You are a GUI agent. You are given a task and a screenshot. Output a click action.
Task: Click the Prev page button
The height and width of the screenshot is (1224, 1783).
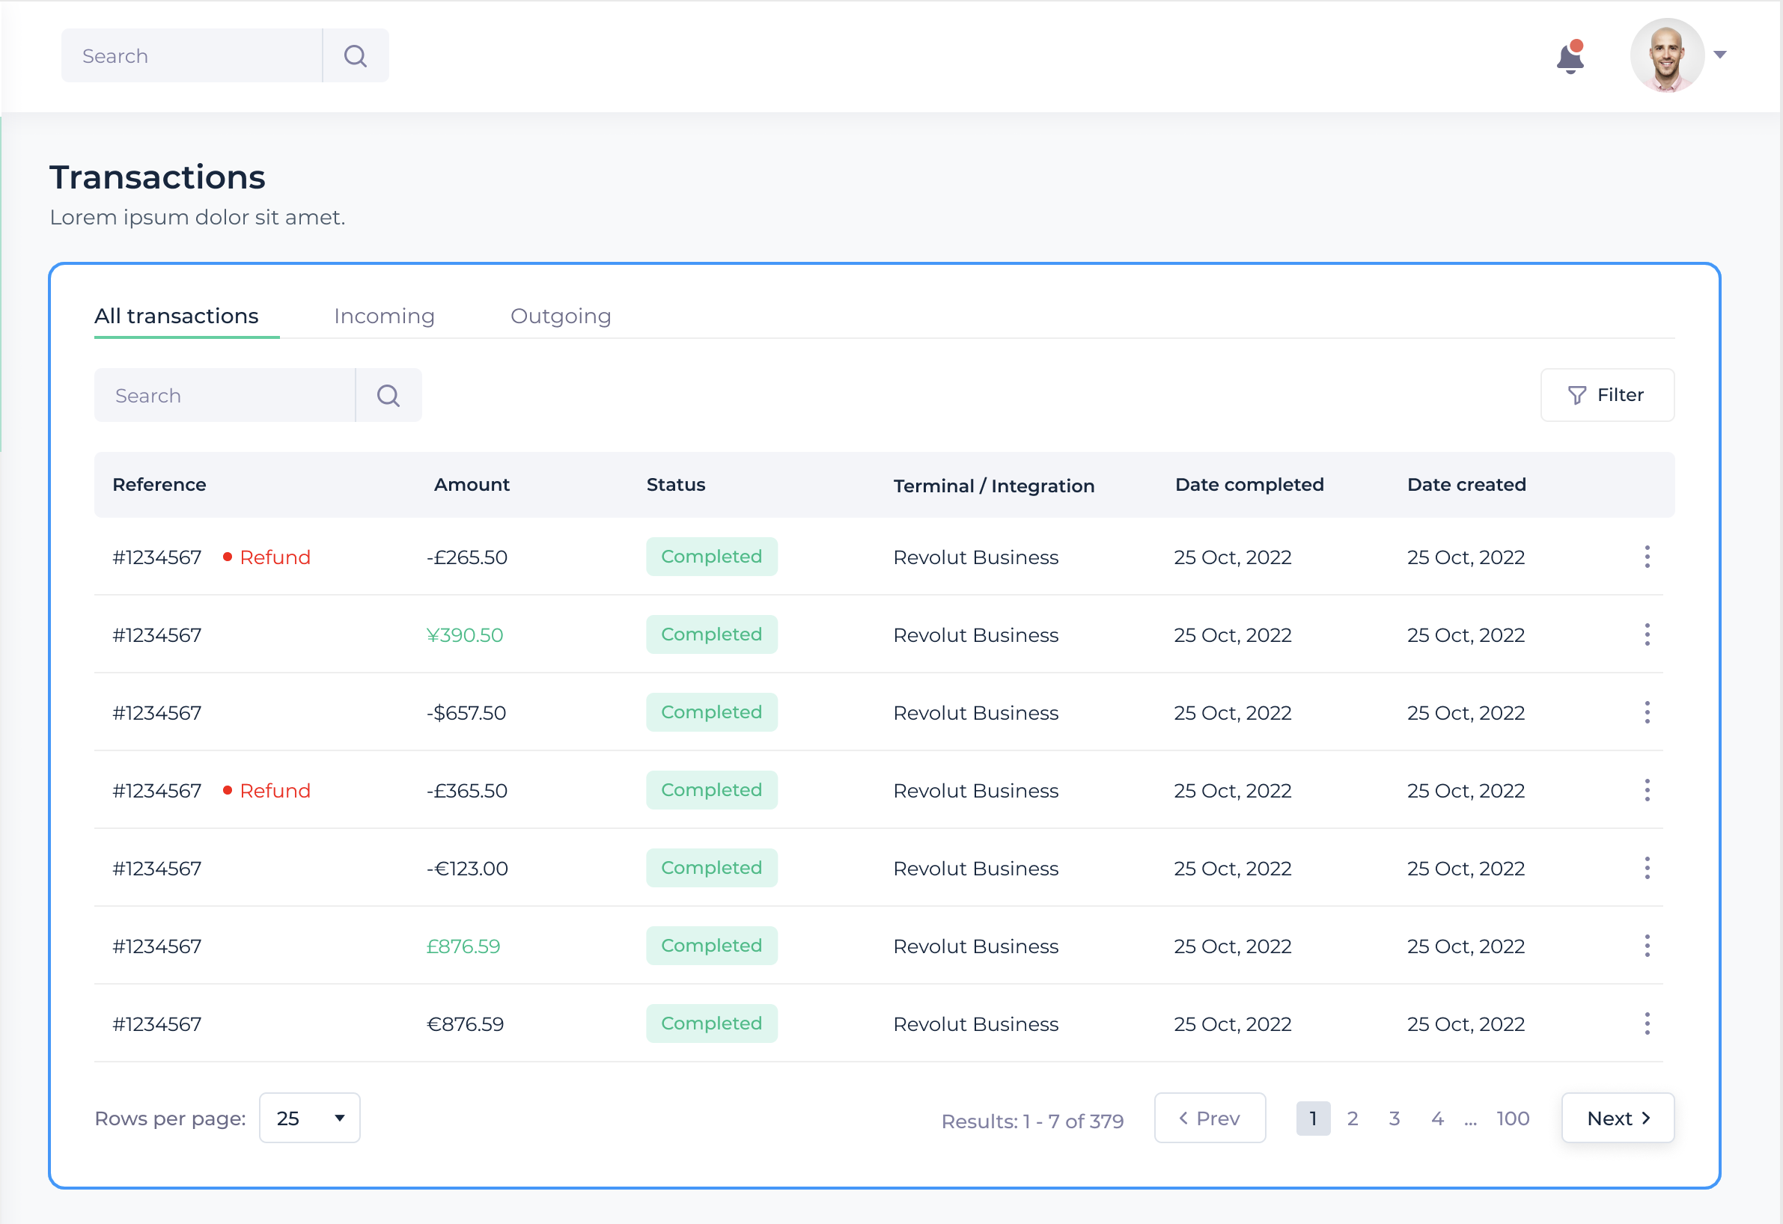[x=1209, y=1119]
